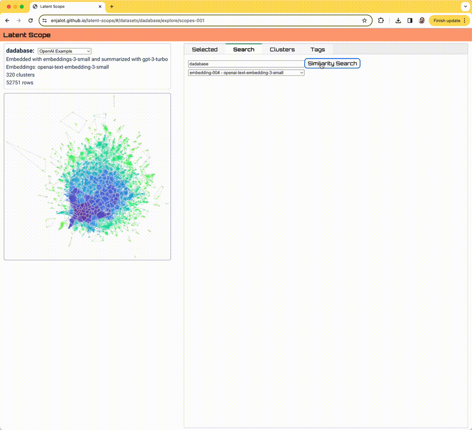The image size is (472, 430).
Task: Switch to the Search tab
Action: [x=243, y=49]
